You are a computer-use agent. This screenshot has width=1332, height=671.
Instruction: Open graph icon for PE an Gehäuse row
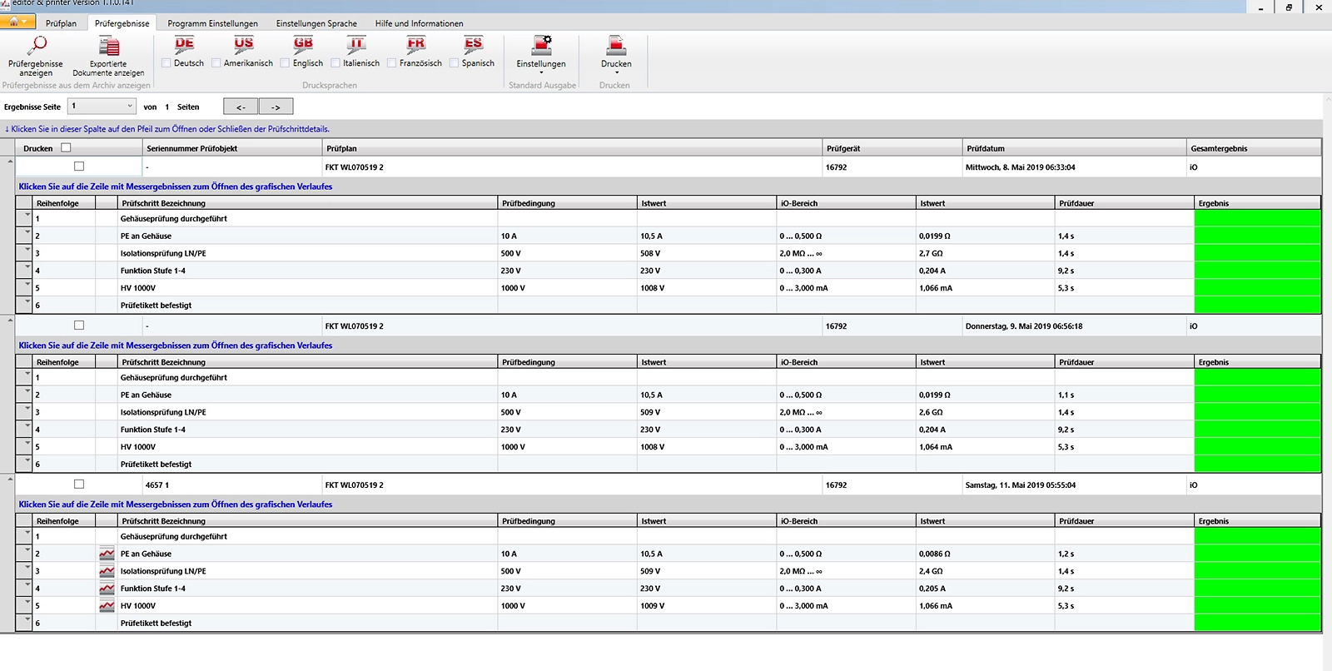(107, 554)
